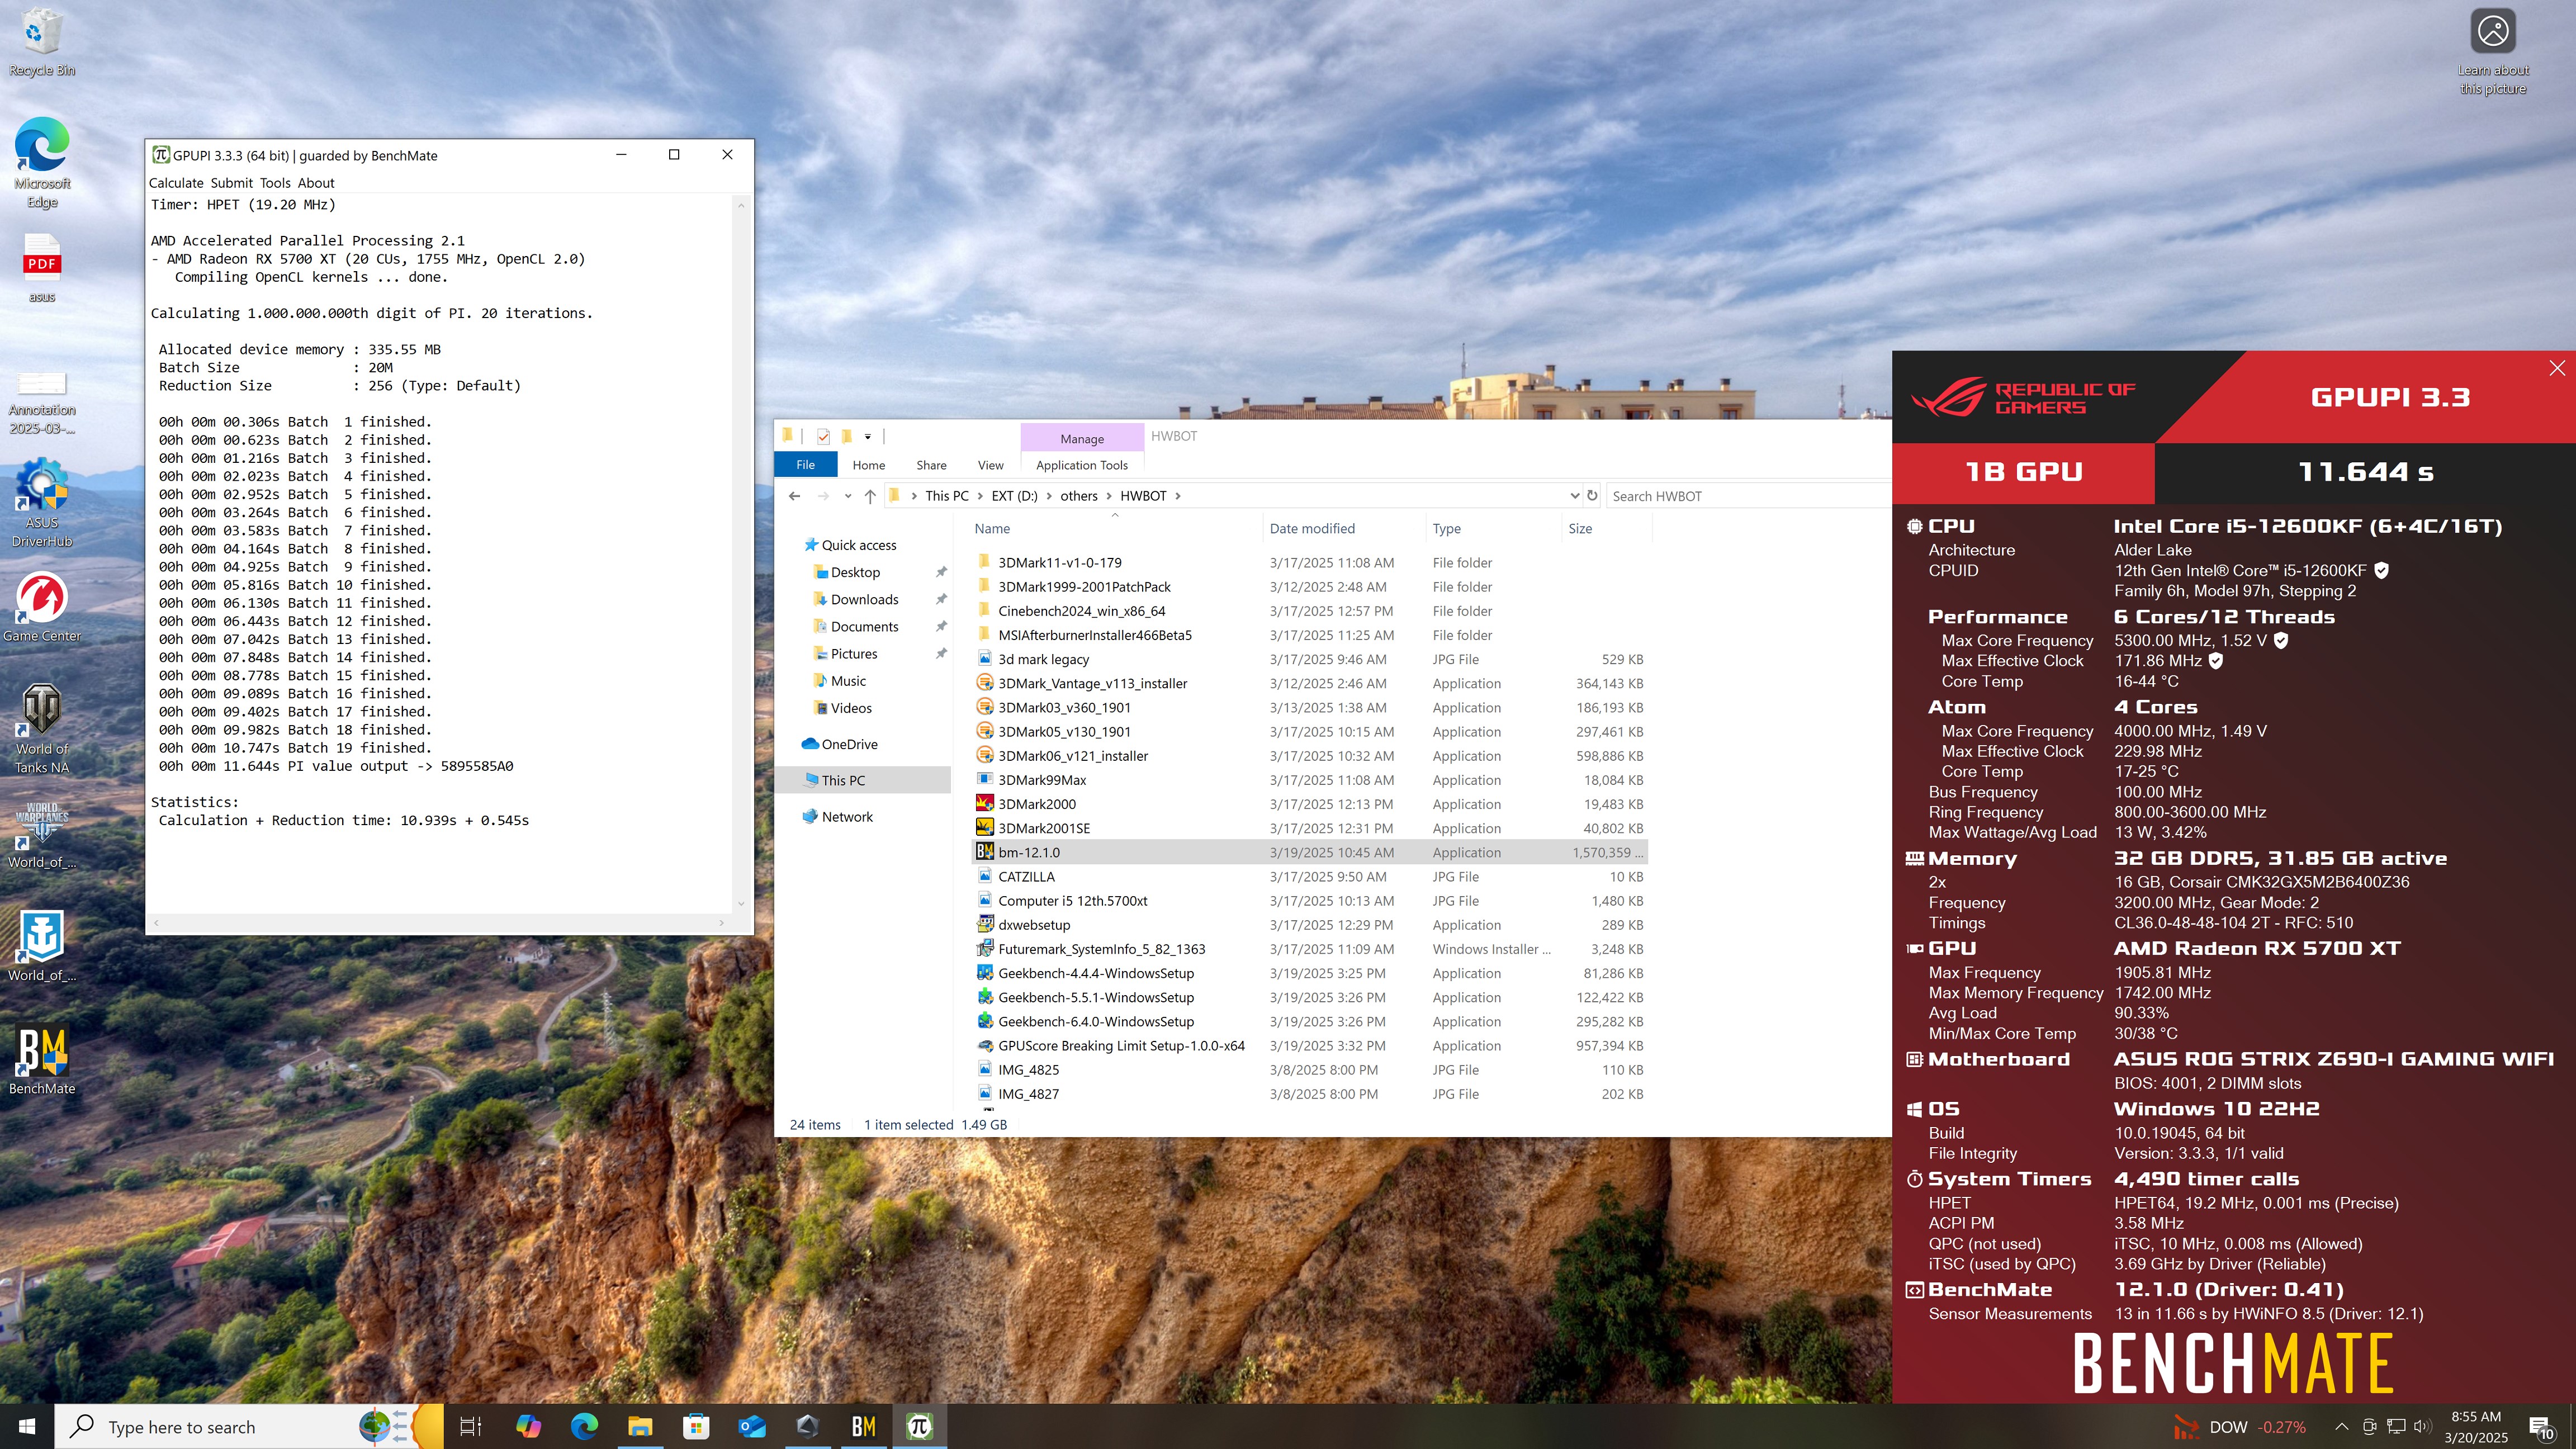Open Explorer File tab

coord(805,465)
